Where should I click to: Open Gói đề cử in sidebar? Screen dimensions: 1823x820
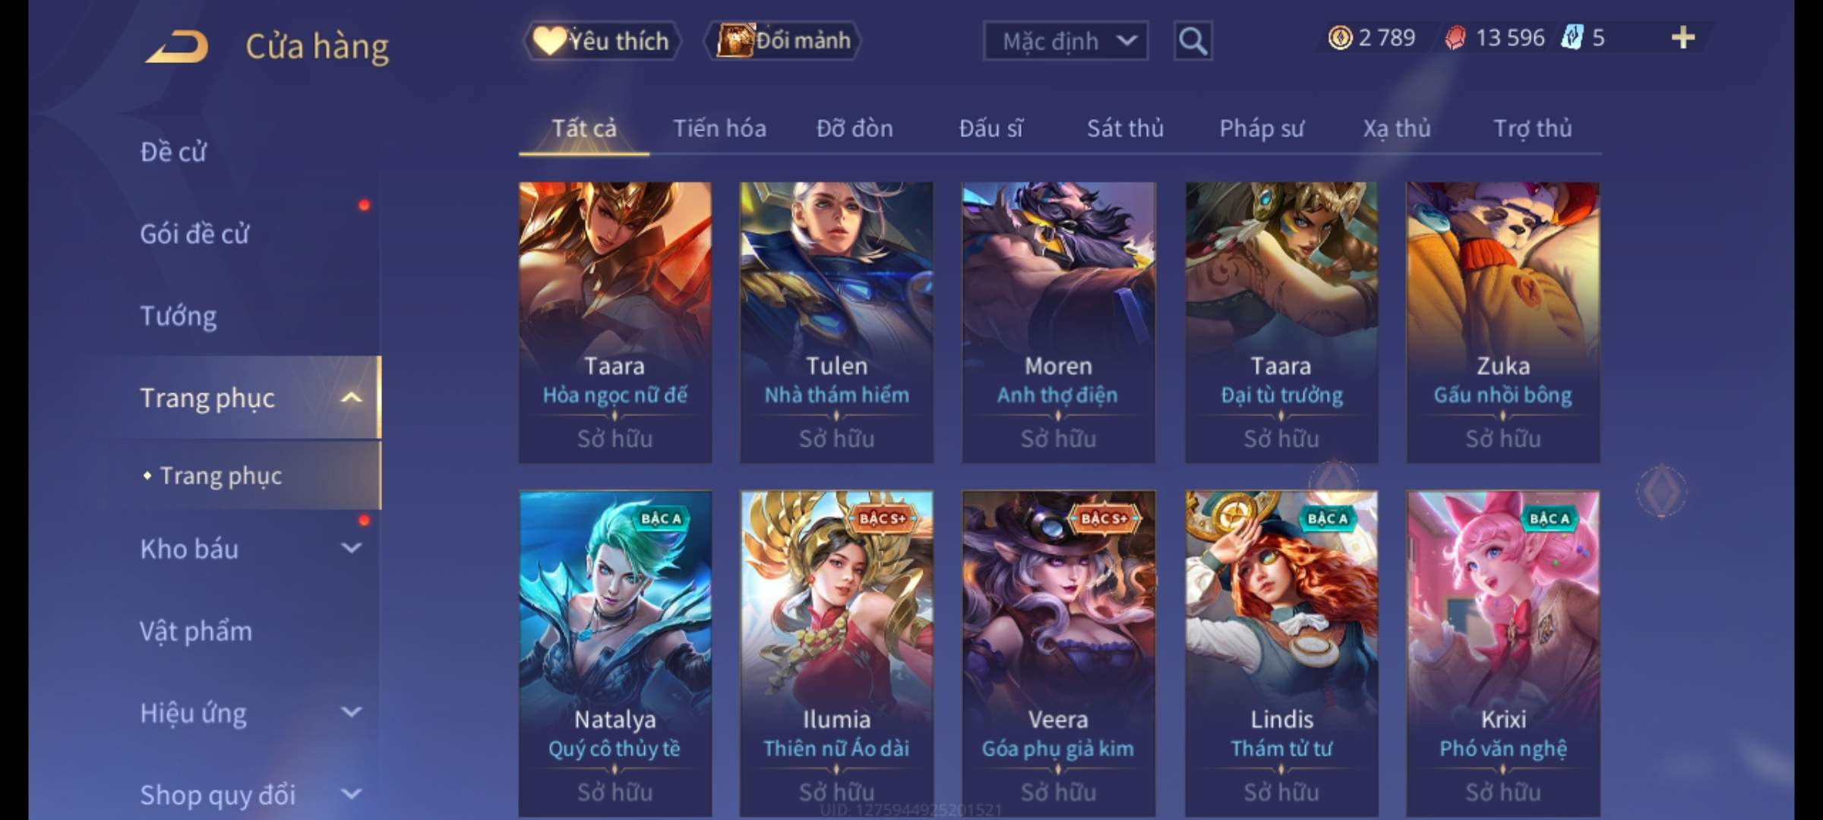point(194,233)
